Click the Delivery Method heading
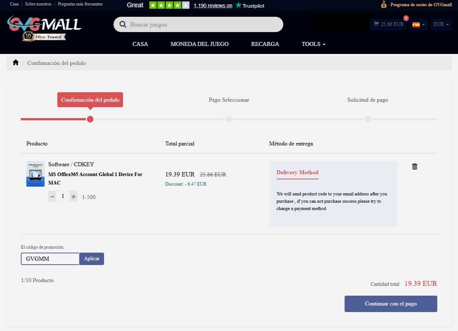The image size is (458, 331). tap(297, 172)
